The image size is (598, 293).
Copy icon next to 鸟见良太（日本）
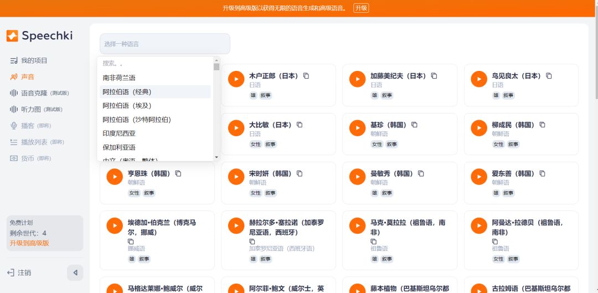(549, 75)
